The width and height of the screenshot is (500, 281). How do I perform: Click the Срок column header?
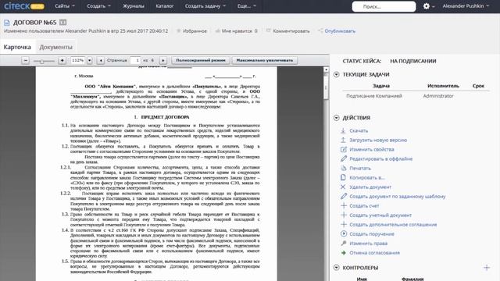(478, 86)
